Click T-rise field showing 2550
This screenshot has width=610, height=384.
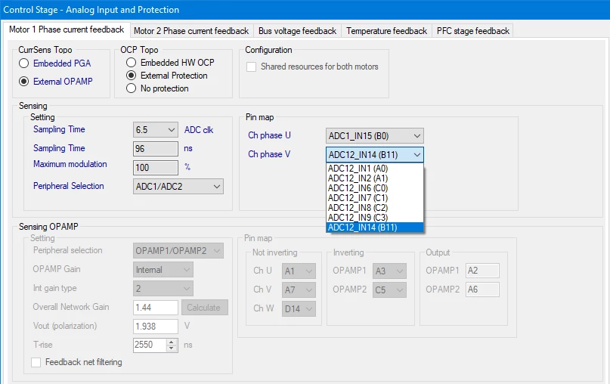pos(150,345)
